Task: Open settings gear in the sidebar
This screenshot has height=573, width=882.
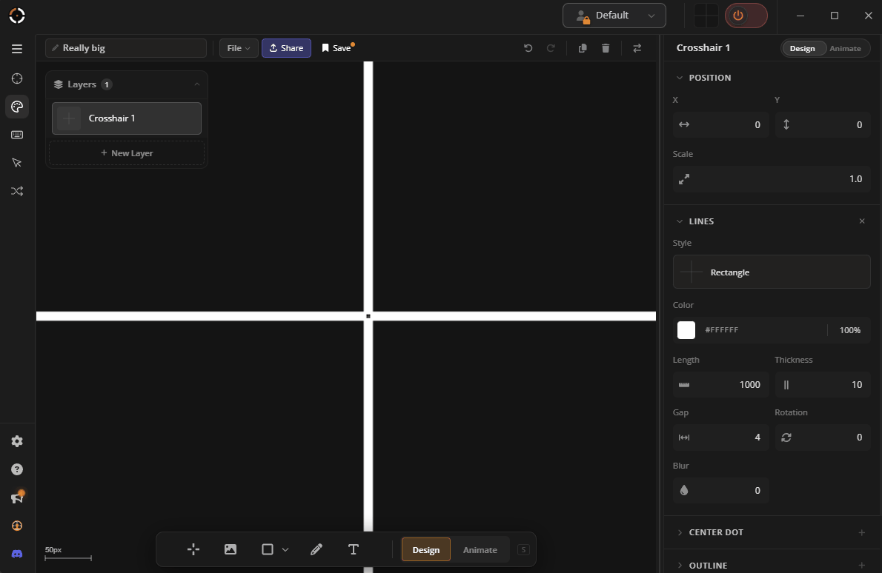Action: [17, 441]
